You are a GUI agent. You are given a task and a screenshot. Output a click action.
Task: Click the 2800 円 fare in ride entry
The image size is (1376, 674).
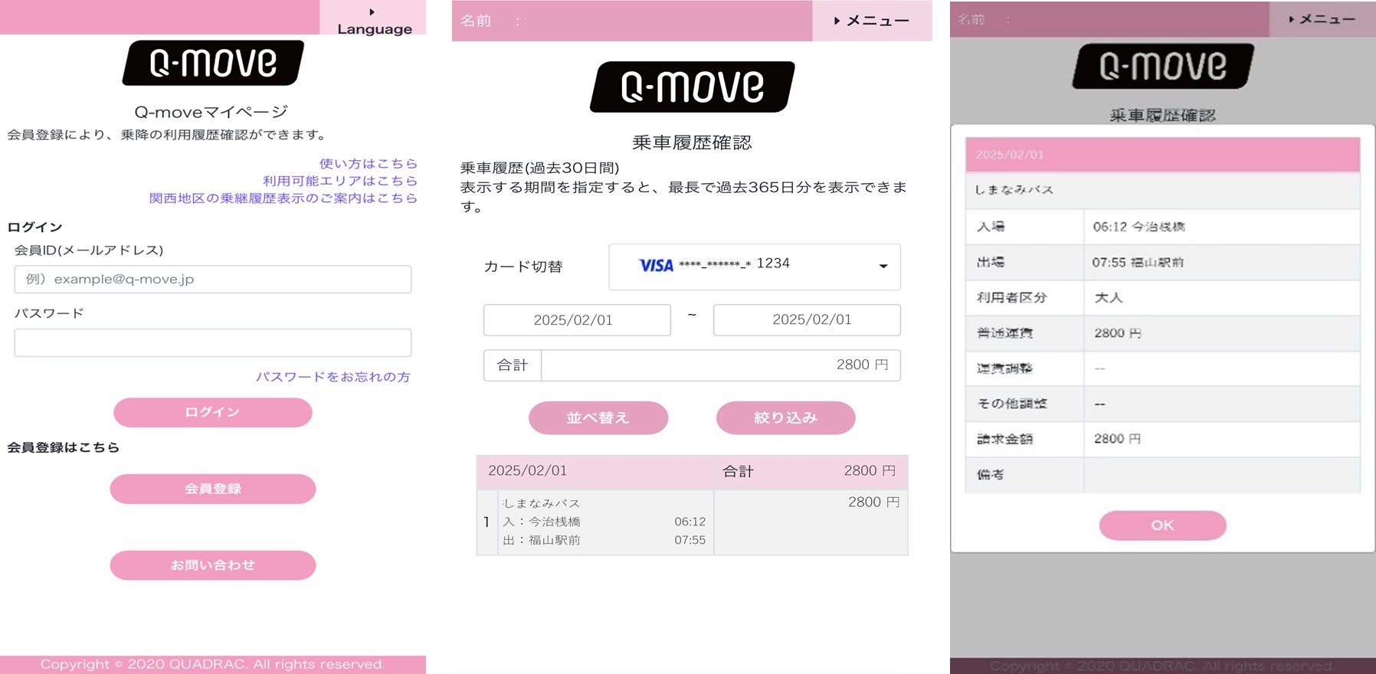[x=873, y=502]
